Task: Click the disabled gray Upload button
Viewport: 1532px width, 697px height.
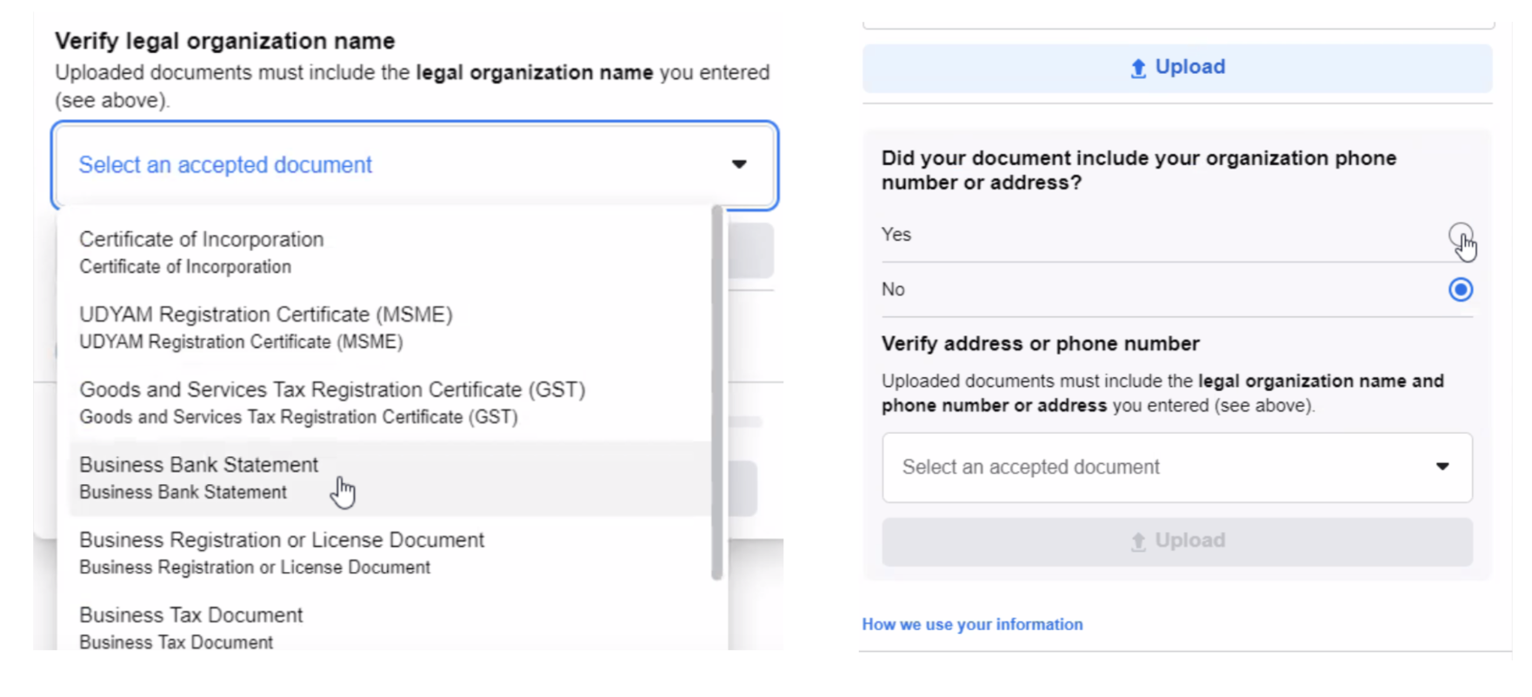Action: point(1177,541)
